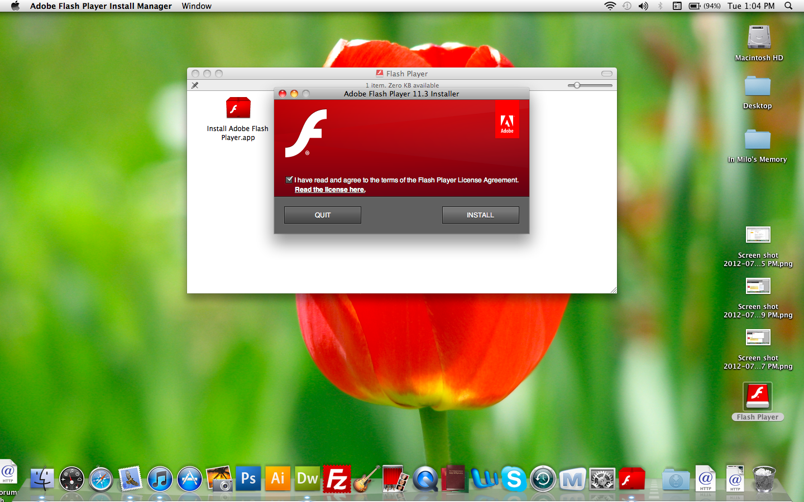The height and width of the screenshot is (502, 804).
Task: Open the blue M app in Dock
Action: click(x=573, y=479)
